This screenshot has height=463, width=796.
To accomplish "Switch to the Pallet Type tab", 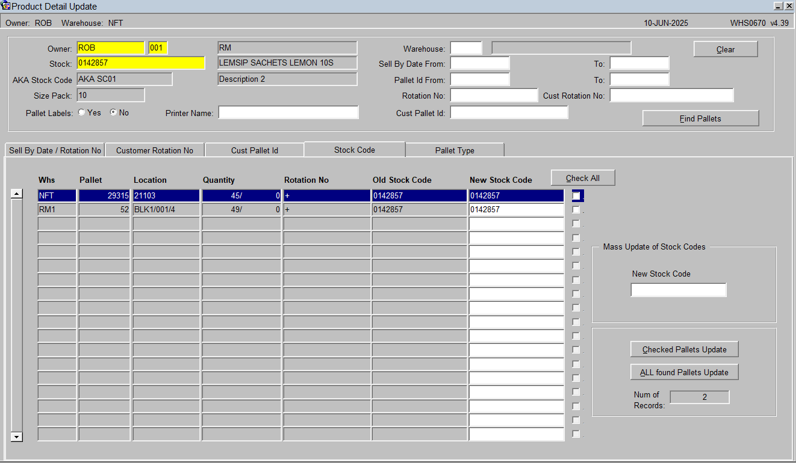I will click(455, 150).
